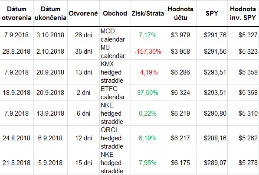Click the $288,16 SPY price cell

click(x=212, y=138)
